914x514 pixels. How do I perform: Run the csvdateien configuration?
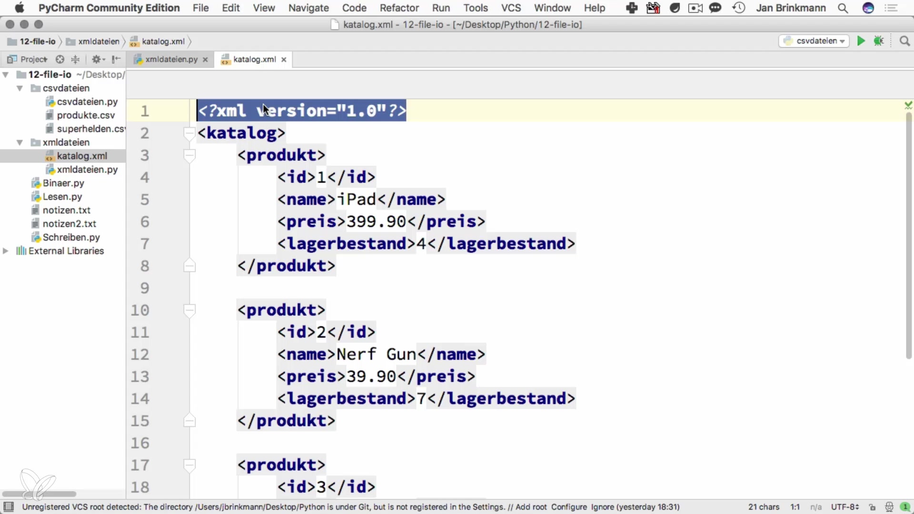tap(861, 41)
